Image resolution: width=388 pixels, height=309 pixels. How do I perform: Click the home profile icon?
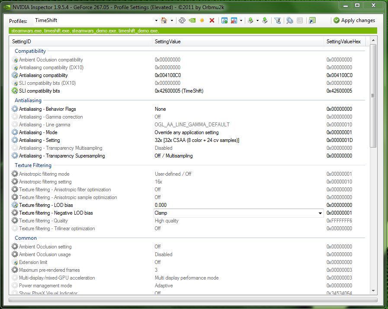[164, 20]
